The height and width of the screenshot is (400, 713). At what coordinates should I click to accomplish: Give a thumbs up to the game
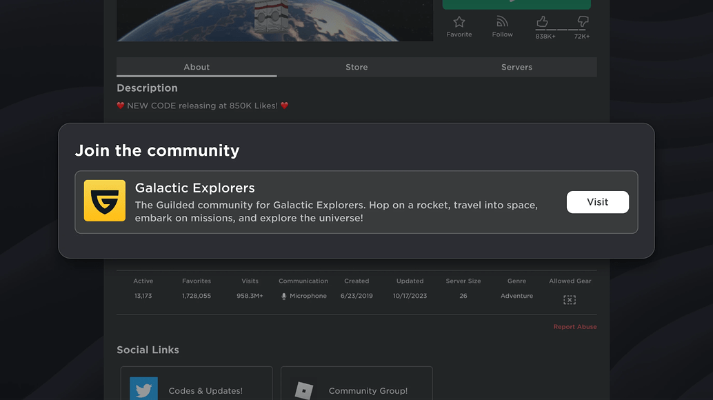pyautogui.click(x=542, y=23)
